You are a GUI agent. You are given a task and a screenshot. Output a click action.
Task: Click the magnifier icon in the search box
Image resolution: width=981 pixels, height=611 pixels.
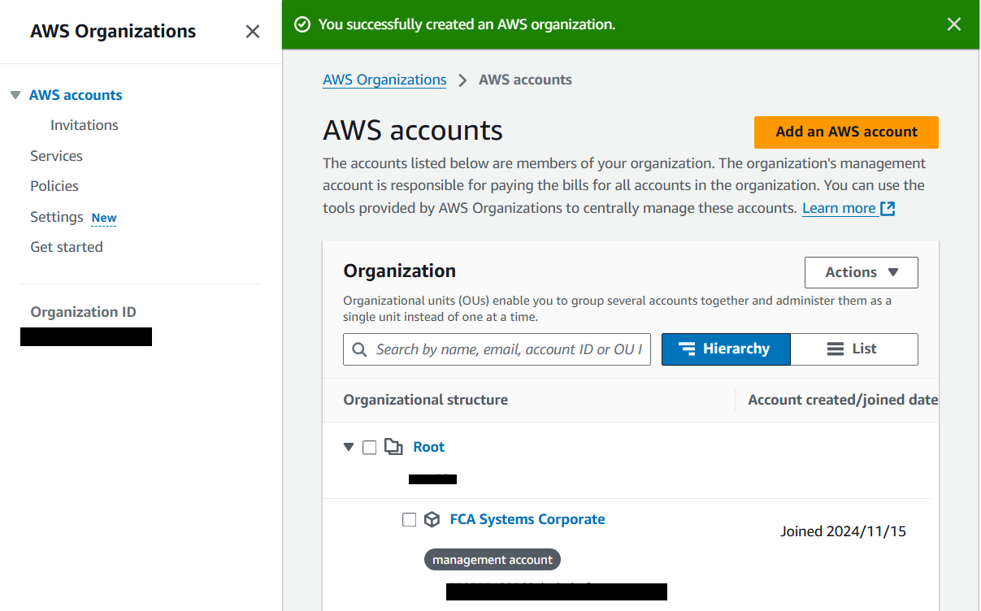359,349
